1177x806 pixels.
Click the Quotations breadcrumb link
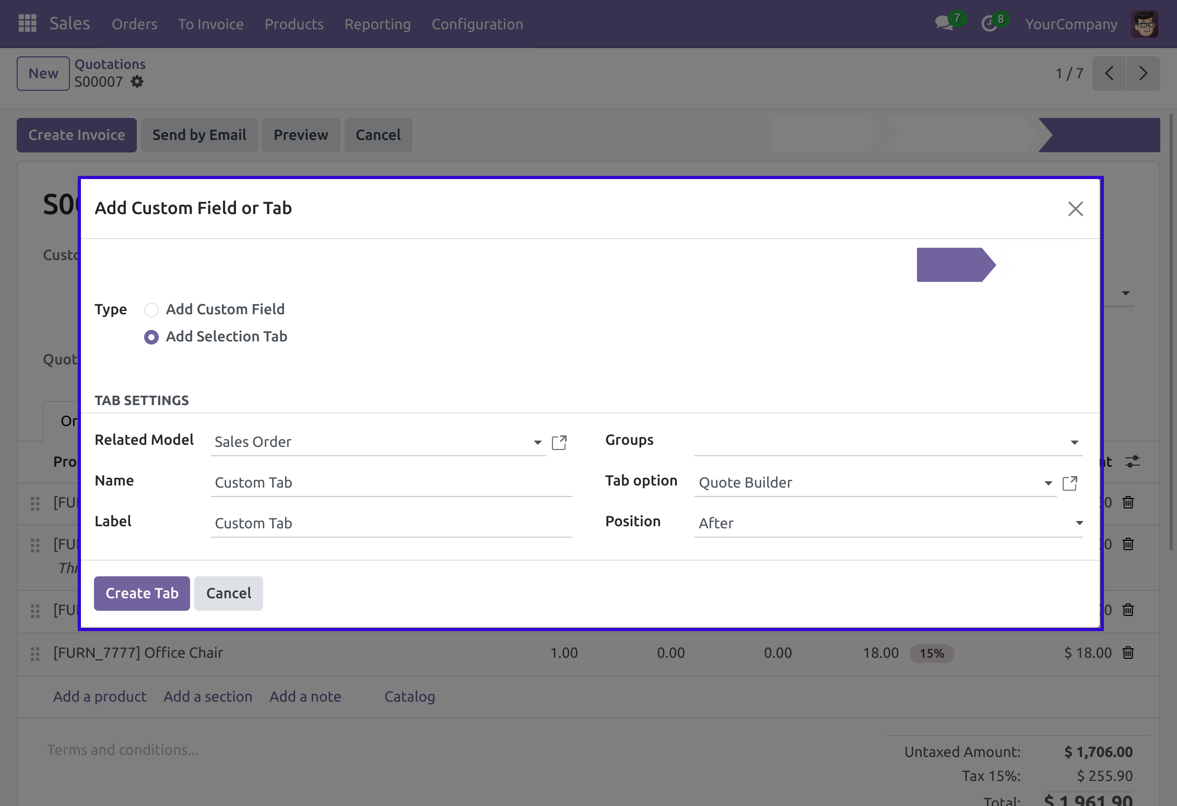click(x=110, y=64)
